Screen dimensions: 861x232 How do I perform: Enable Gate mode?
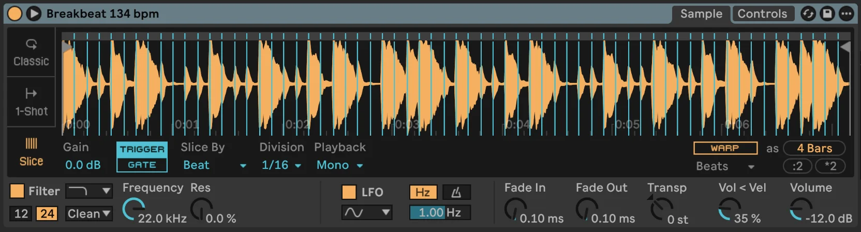[x=142, y=165]
